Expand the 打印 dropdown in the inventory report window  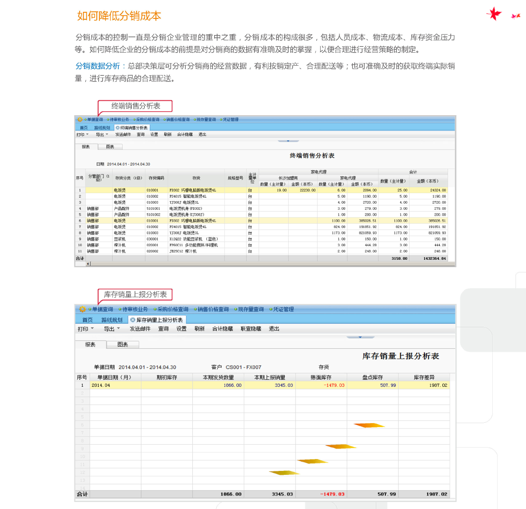(x=85, y=329)
